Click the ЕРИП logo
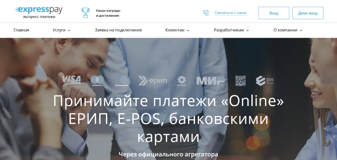Image resolution: width=337 pixels, height=160 pixels. click(x=152, y=81)
